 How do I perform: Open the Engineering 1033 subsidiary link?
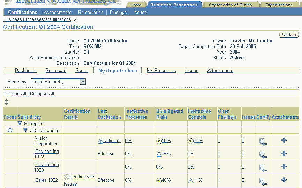coord(47,167)
